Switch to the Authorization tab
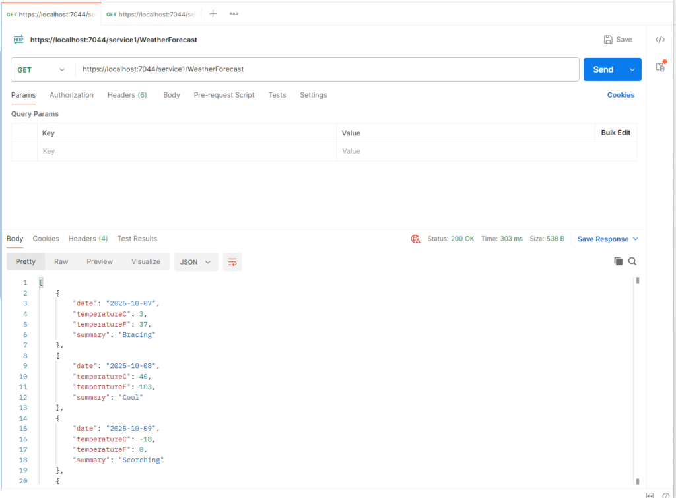The width and height of the screenshot is (676, 498). [x=71, y=95]
